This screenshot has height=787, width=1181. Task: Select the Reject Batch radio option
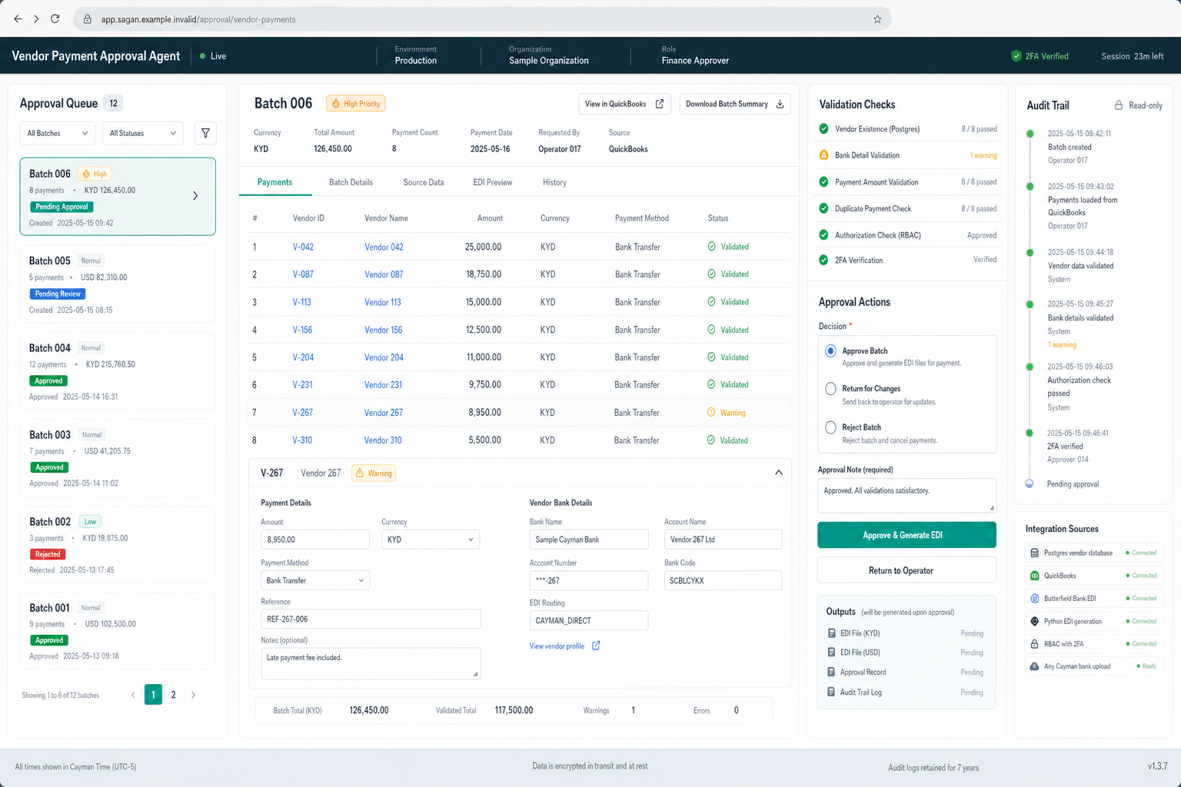point(830,427)
